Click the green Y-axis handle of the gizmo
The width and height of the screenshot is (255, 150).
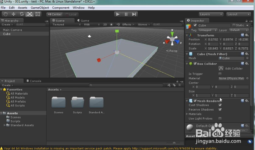[117, 31]
